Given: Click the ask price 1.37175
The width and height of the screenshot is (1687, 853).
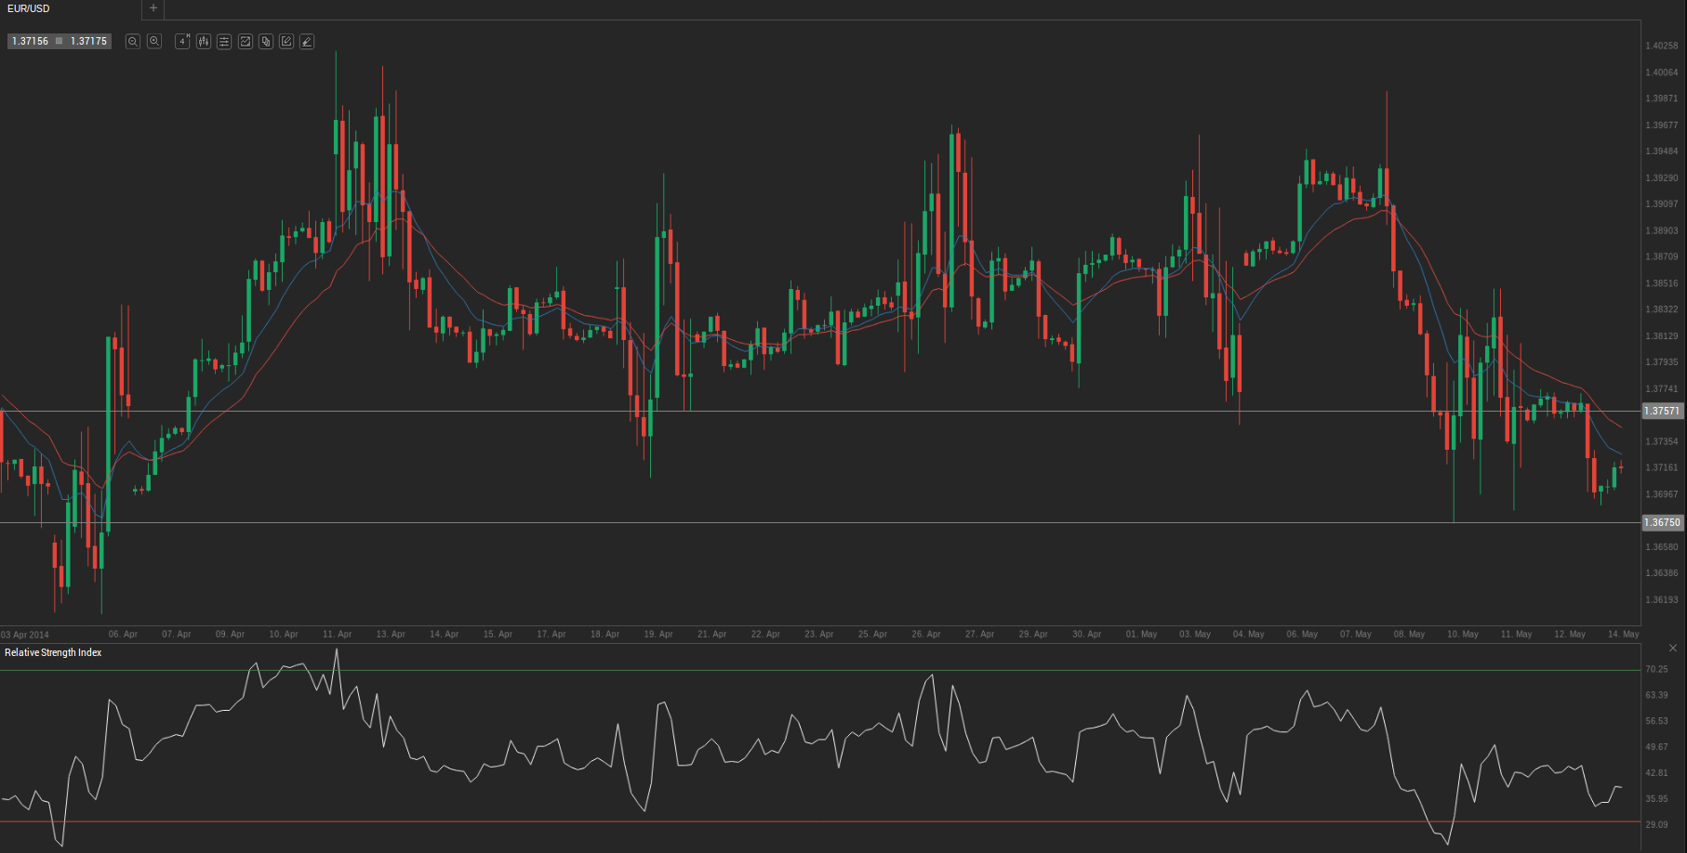Looking at the screenshot, I should [88, 42].
